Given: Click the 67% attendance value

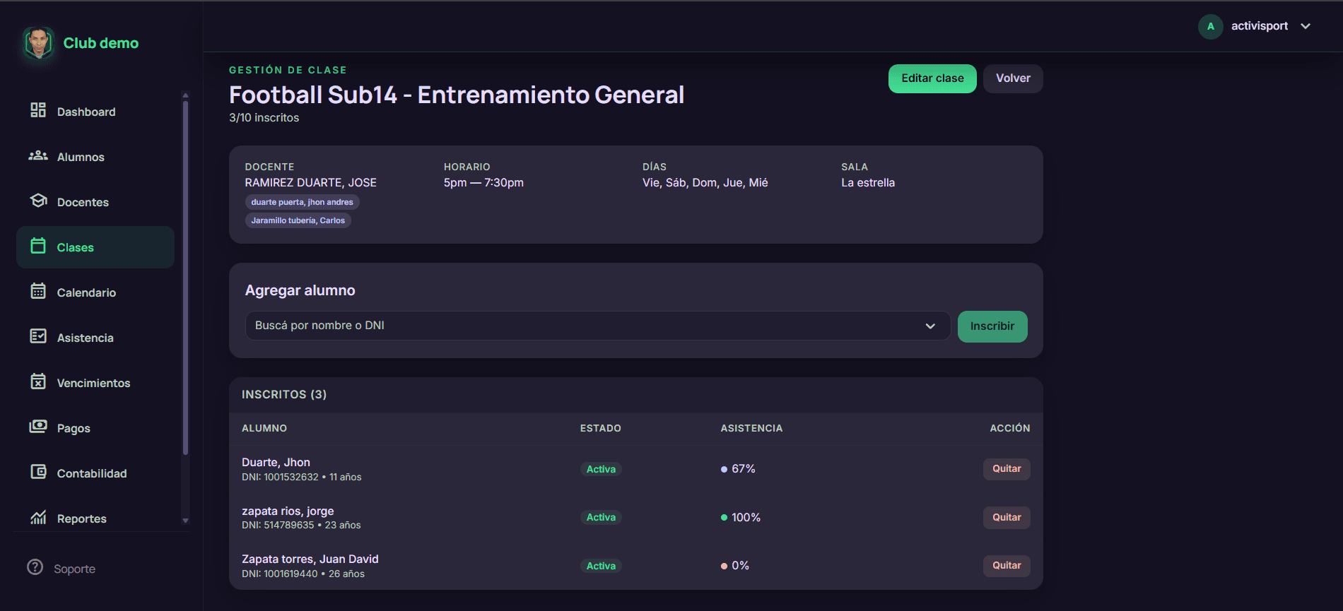Looking at the screenshot, I should point(743,469).
